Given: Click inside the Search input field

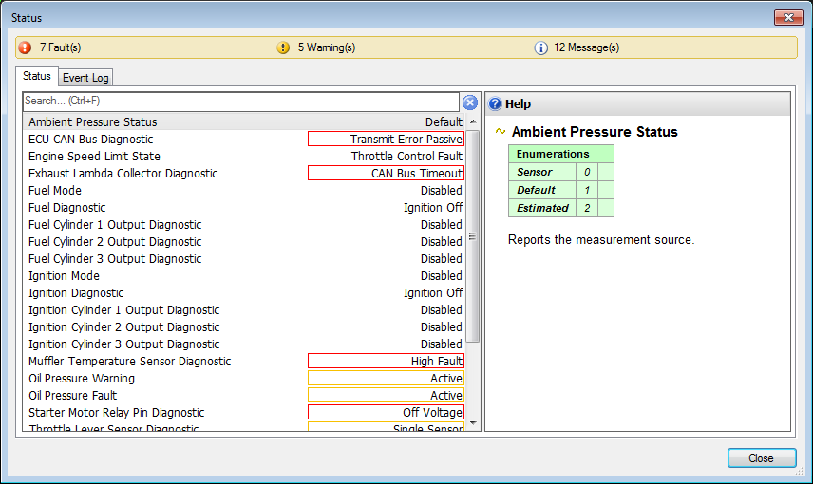Looking at the screenshot, I should pyautogui.click(x=237, y=101).
